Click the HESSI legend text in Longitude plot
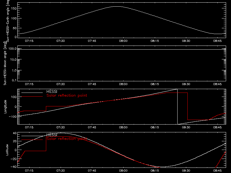 pos(52,91)
